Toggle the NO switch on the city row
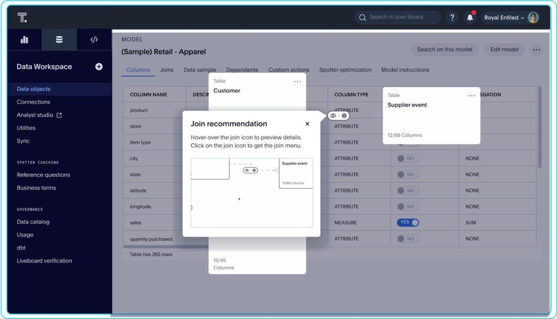The width and height of the screenshot is (557, 319). [407, 158]
